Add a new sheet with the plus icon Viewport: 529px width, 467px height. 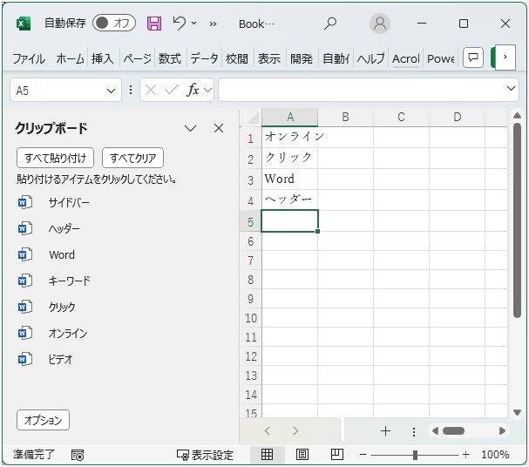tap(385, 431)
